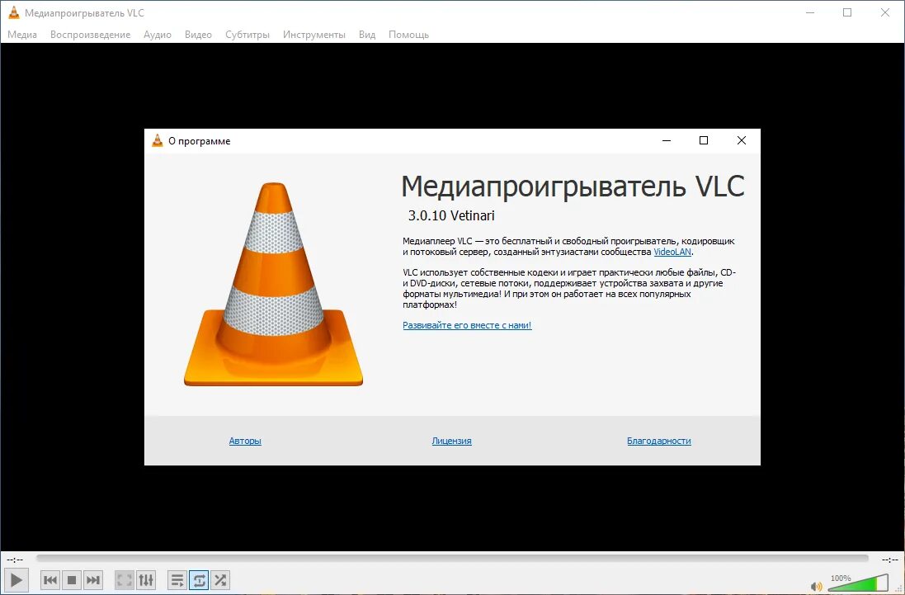This screenshot has height=595, width=905.
Task: Show the playlist panel icon
Action: (177, 579)
